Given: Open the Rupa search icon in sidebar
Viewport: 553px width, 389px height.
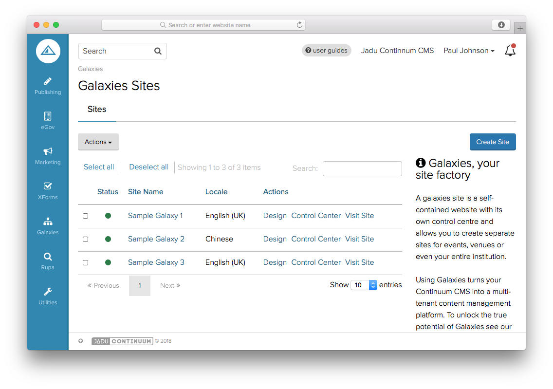Looking at the screenshot, I should click(x=48, y=257).
